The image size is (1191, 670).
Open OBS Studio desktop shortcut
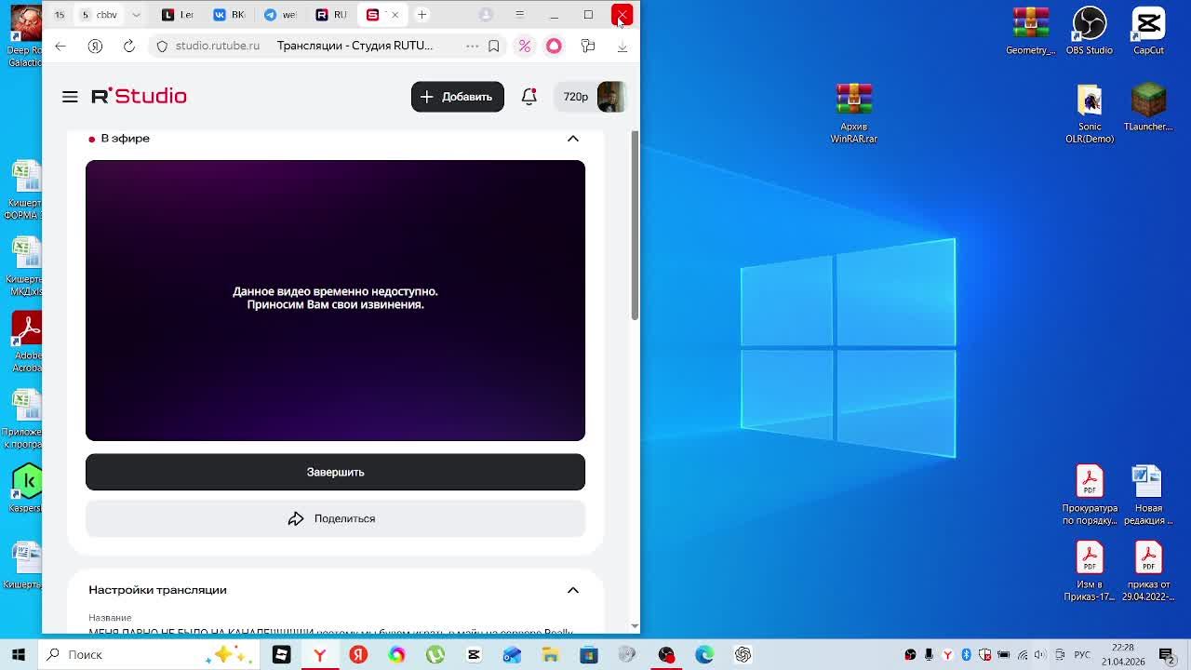click(1090, 31)
